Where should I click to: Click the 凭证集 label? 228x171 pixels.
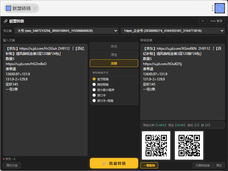(x=8, y=31)
